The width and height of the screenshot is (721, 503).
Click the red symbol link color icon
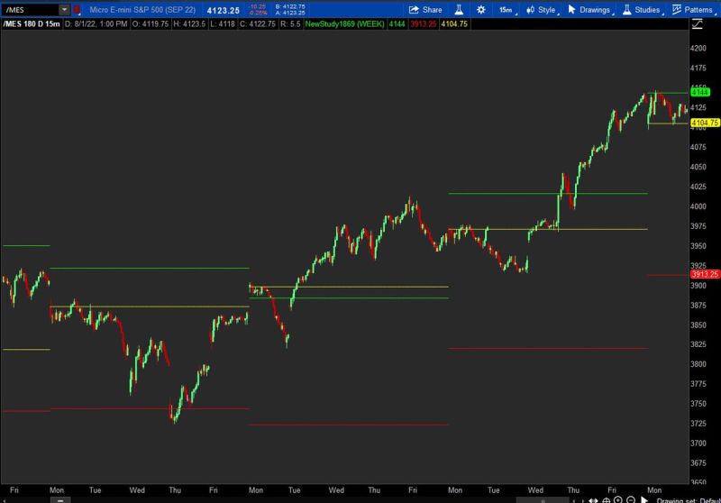pyautogui.click(x=77, y=10)
